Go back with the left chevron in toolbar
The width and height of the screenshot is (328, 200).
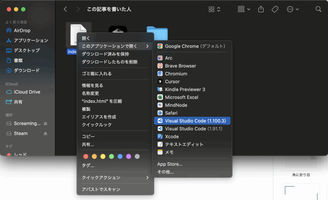(65, 9)
